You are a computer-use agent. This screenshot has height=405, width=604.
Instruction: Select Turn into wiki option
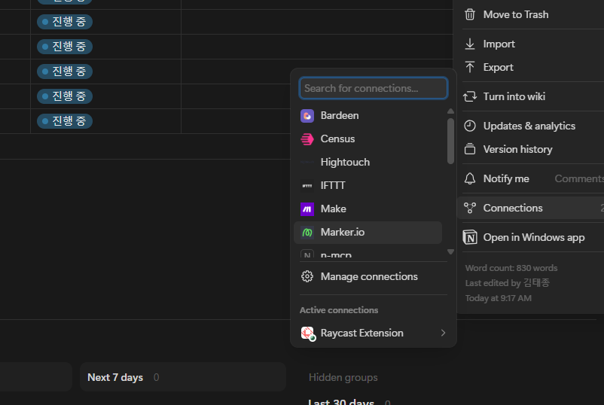[531, 96]
